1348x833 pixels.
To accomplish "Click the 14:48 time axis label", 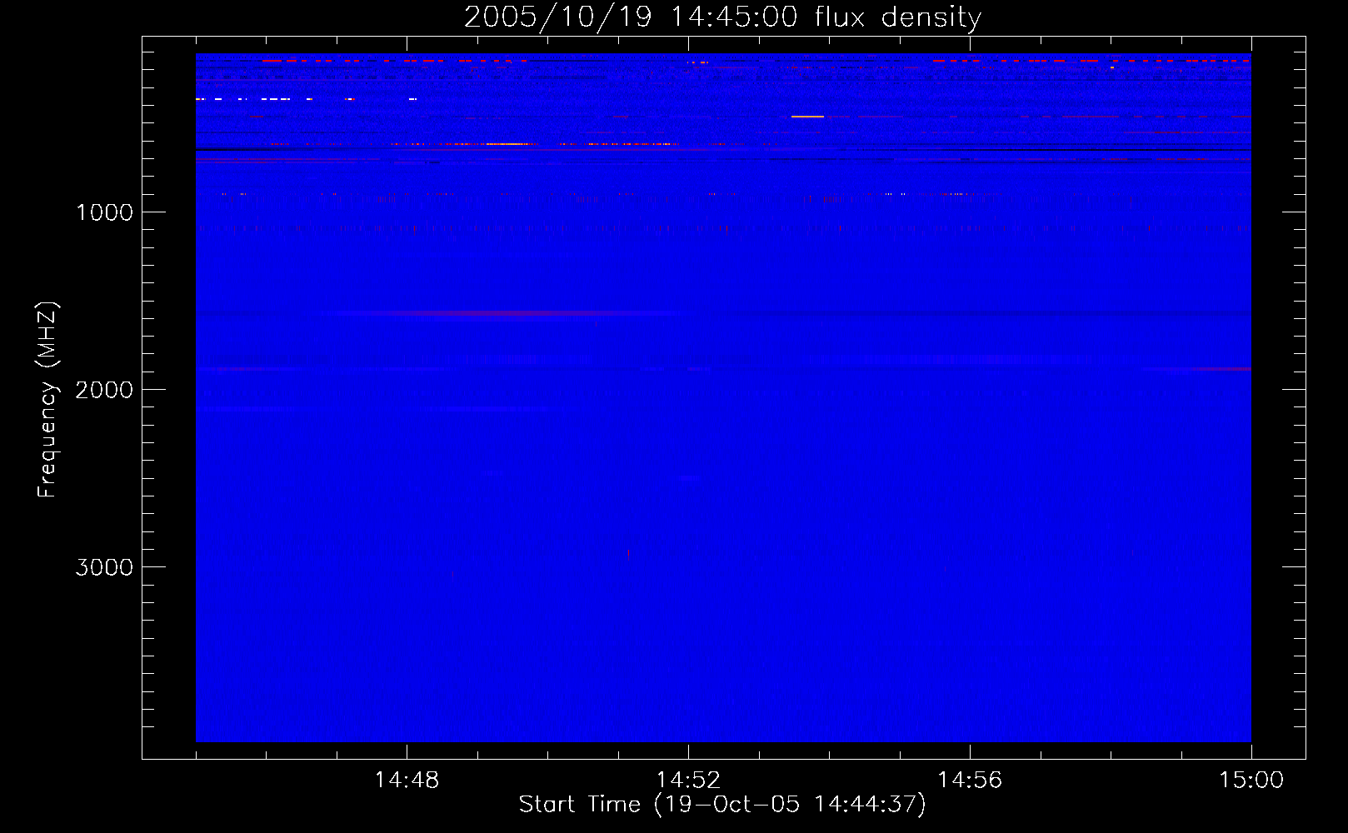I will click(407, 781).
